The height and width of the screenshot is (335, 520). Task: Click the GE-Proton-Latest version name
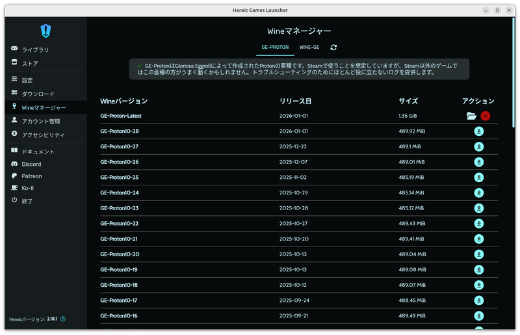click(x=121, y=116)
